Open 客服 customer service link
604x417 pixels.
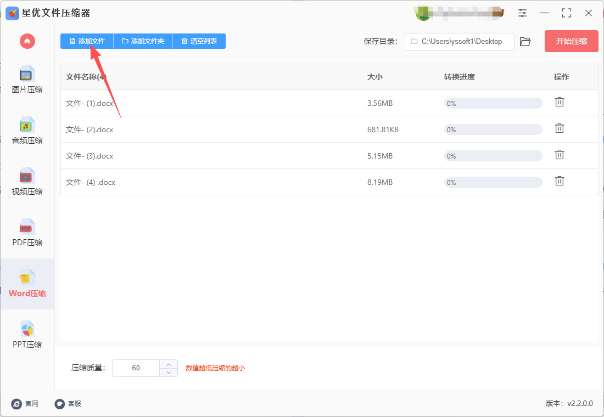click(68, 403)
